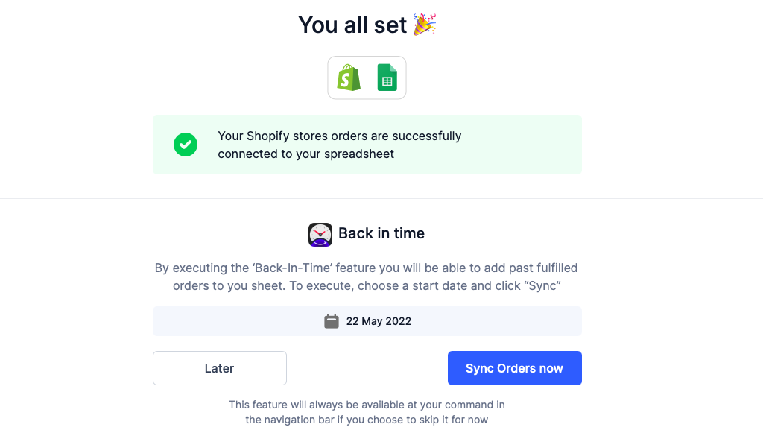
Task: Click the Shopify bag icon
Action: coord(348,78)
